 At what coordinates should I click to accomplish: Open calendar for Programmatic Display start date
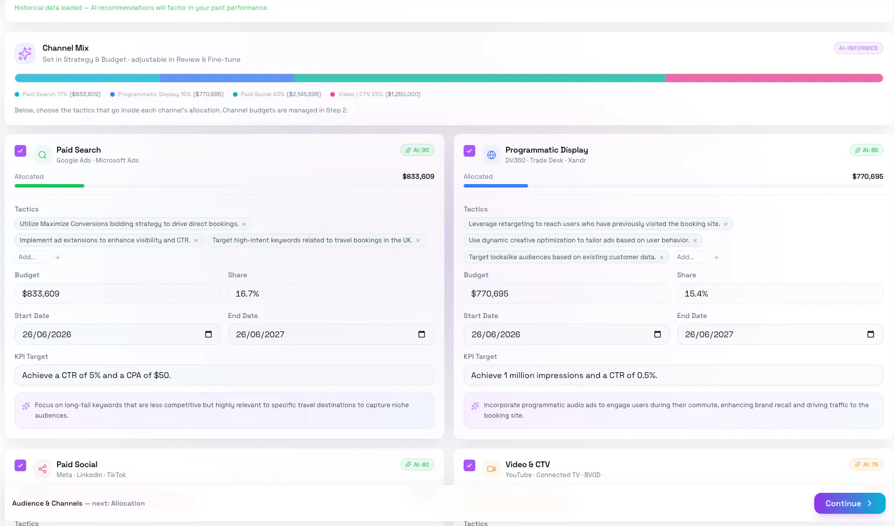[658, 334]
